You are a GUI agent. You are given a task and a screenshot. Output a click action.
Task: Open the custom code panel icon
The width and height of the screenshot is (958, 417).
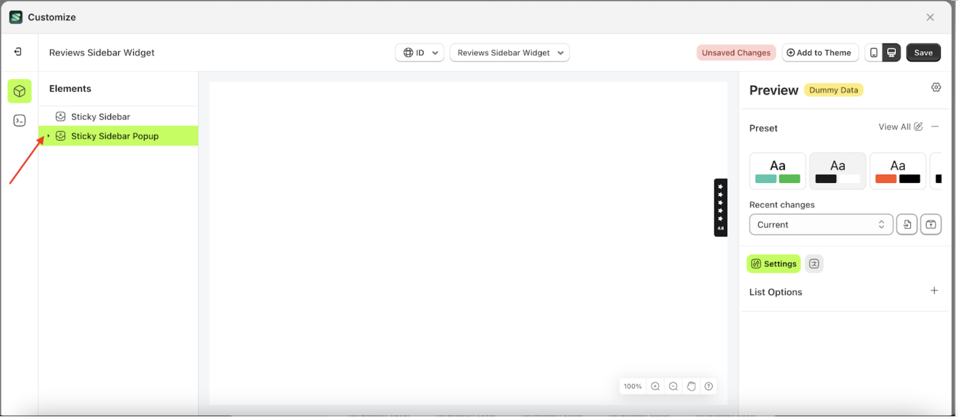tap(19, 120)
